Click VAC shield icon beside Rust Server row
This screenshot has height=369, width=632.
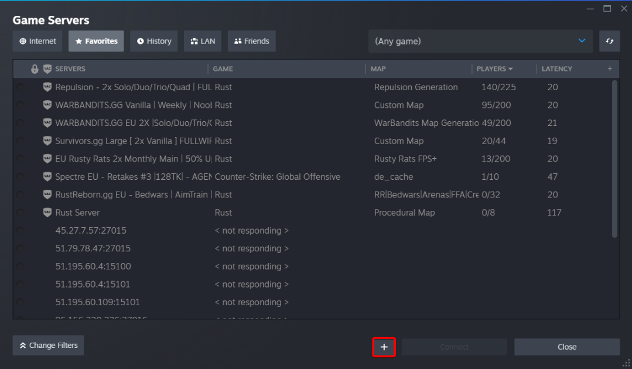[x=47, y=213]
